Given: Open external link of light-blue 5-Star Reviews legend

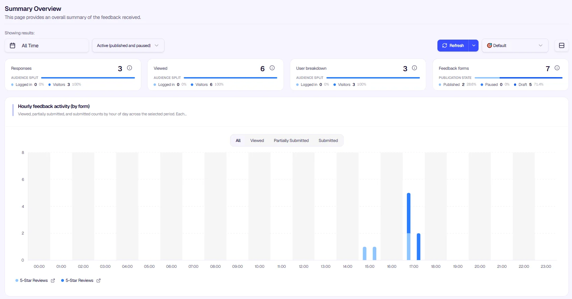Looking at the screenshot, I should [53, 280].
